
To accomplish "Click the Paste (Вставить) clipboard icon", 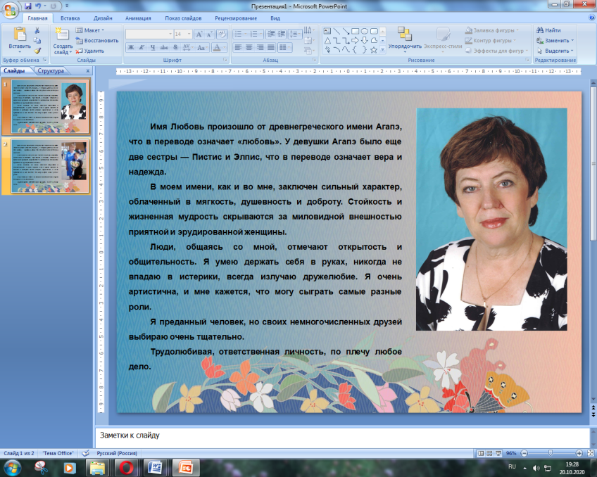I will click(20, 34).
